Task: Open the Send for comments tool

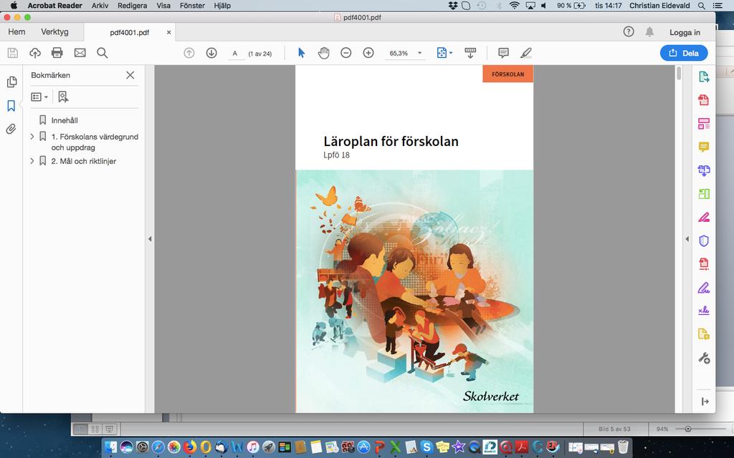Action: (x=704, y=334)
